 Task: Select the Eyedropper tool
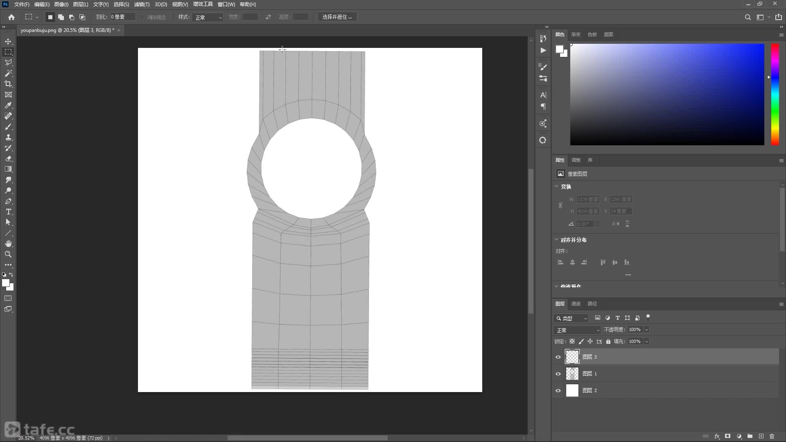[x=8, y=105]
